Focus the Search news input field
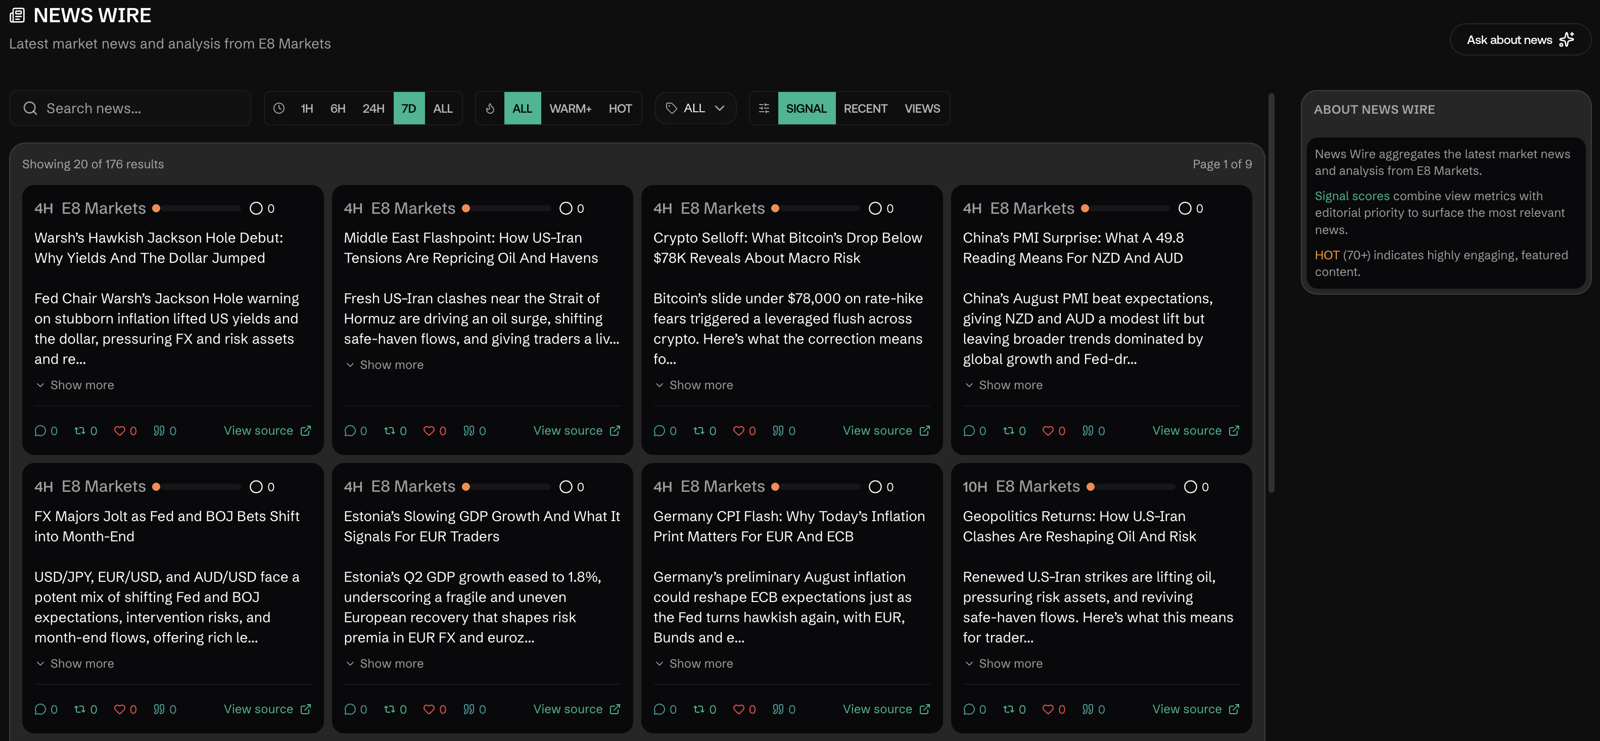 tap(130, 108)
